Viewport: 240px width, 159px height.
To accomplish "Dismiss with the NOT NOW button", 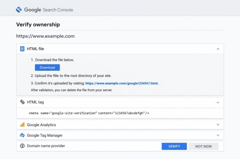I will tap(204, 146).
